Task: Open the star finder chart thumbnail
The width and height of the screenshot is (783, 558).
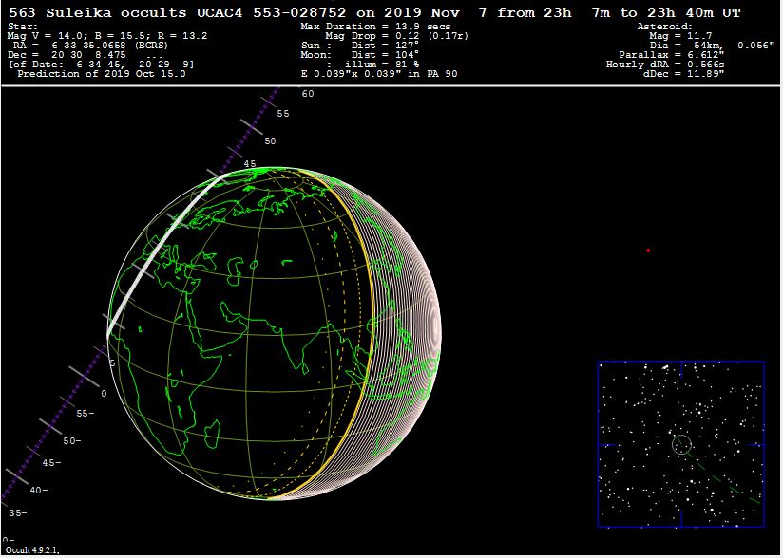Action: coord(680,443)
